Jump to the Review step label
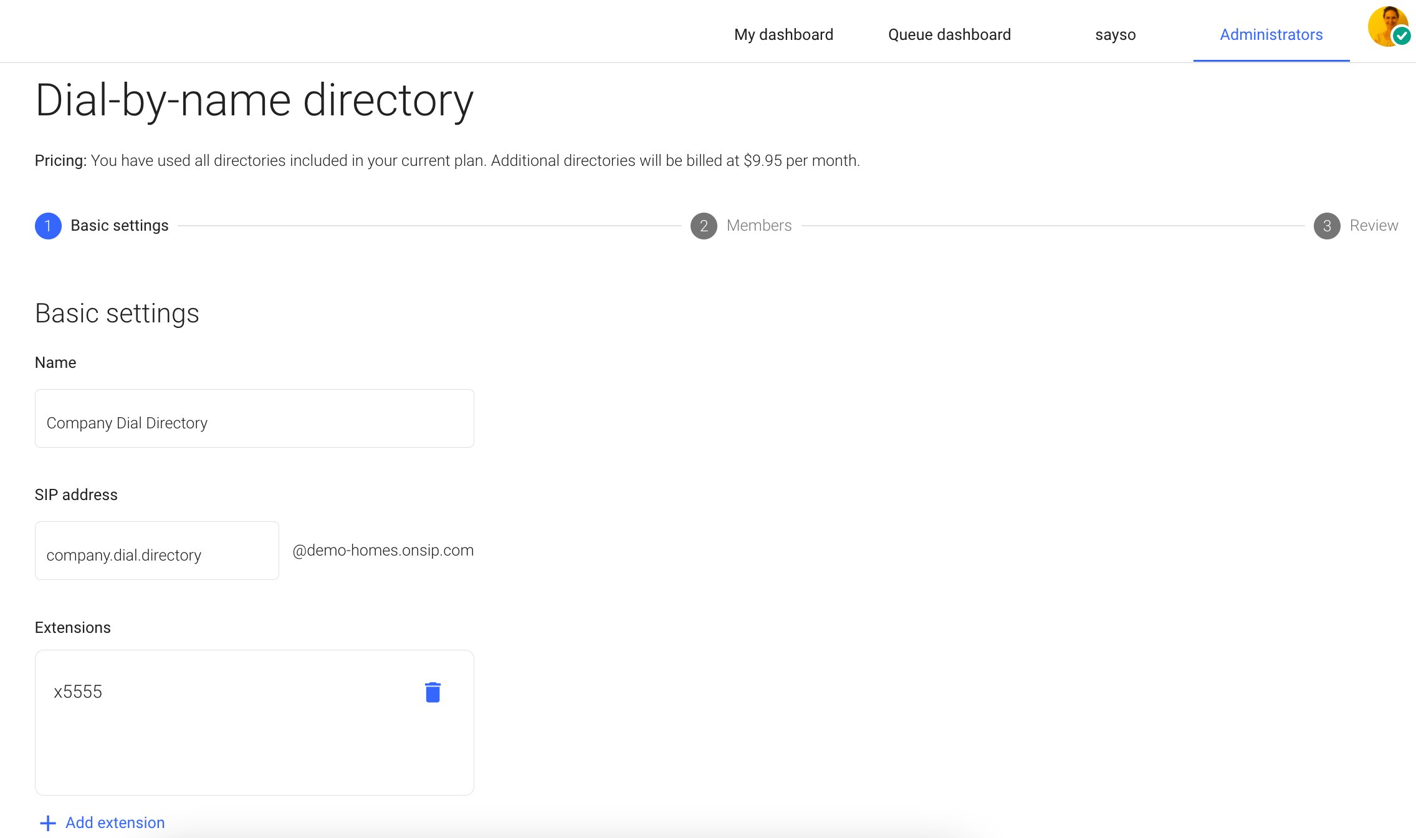 (1374, 226)
